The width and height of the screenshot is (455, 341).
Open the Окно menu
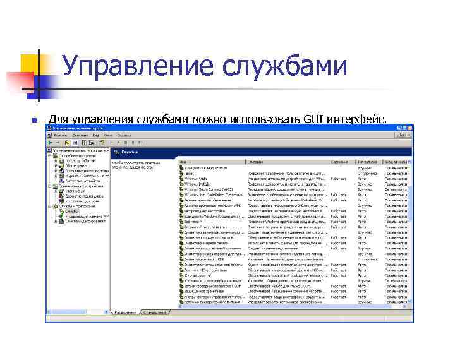108,135
